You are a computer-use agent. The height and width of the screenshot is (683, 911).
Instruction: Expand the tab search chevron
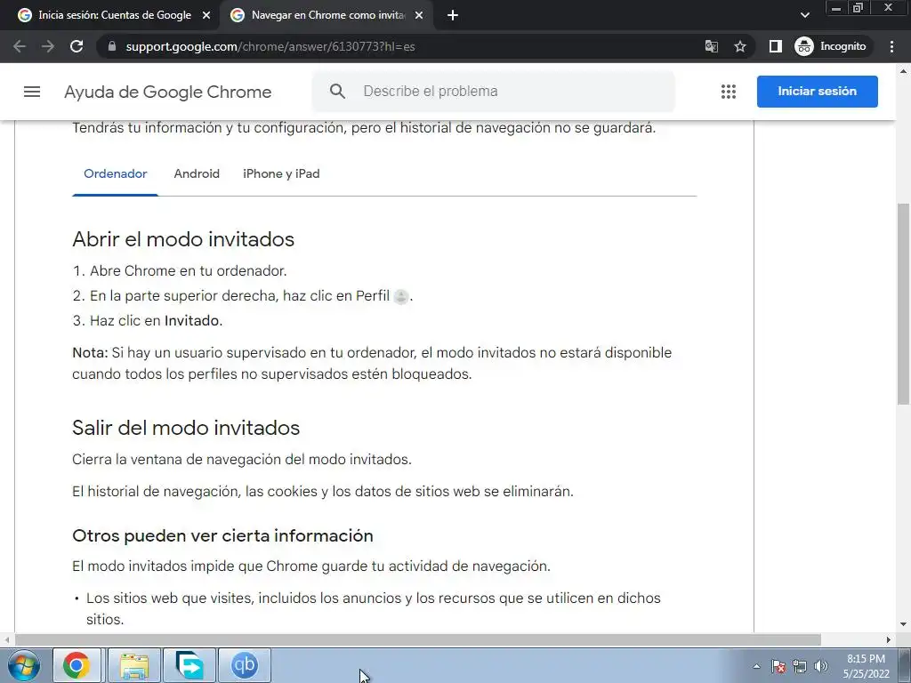coord(804,16)
